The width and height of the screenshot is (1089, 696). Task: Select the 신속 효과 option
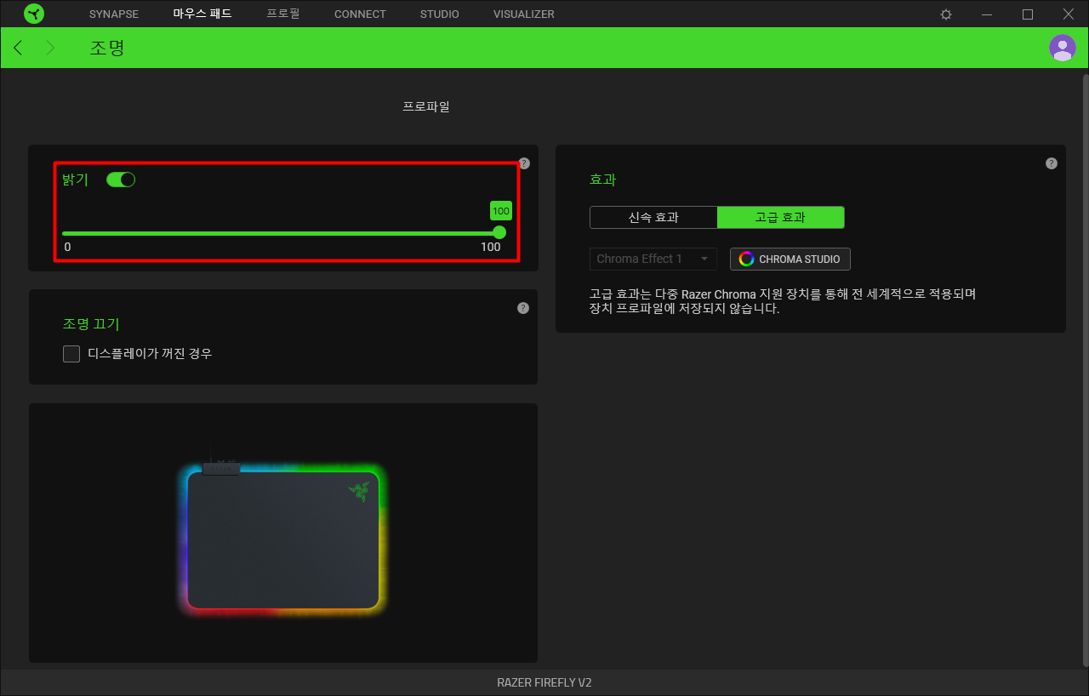[653, 217]
